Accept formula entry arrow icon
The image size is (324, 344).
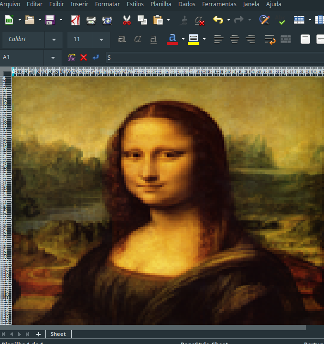[96, 57]
